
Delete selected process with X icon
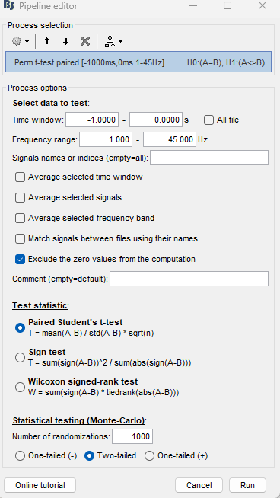pyautogui.click(x=85, y=41)
